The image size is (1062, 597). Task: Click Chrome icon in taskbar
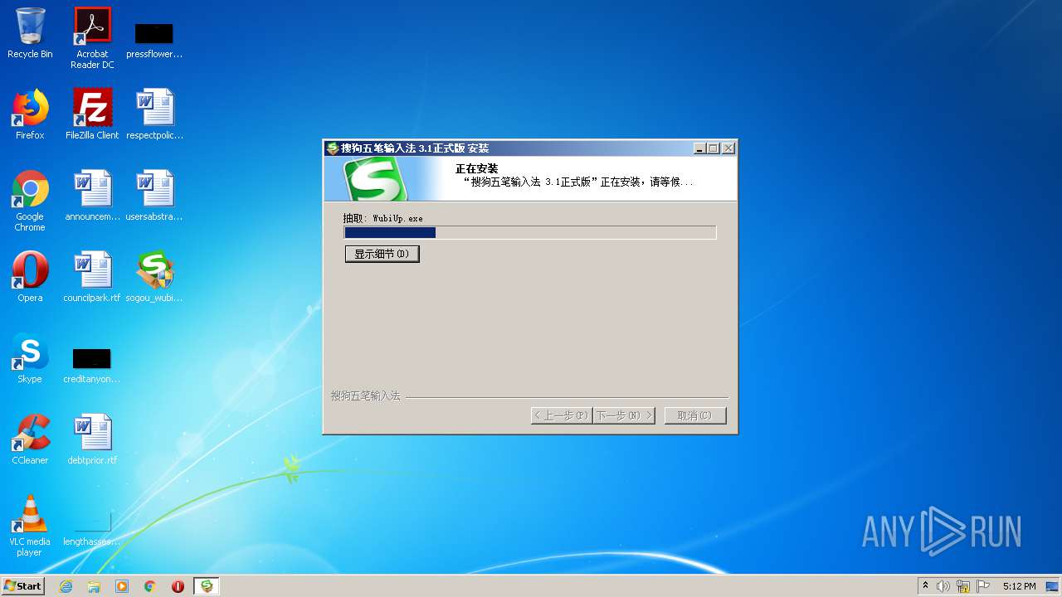[150, 586]
